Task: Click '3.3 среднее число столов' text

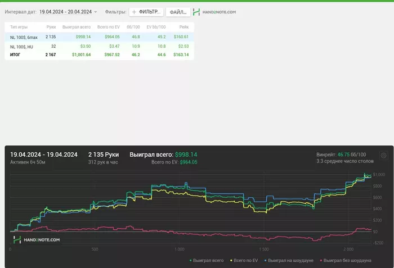Action: coord(344,161)
